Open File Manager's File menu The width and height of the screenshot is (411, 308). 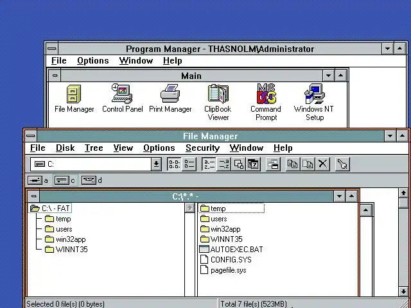(37, 148)
